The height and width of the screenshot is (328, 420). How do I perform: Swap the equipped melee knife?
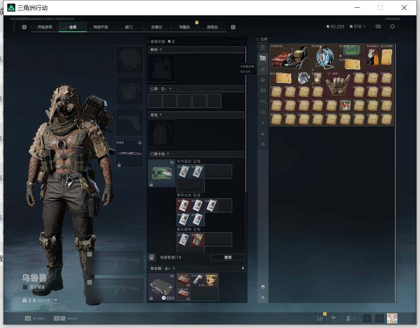click(140, 143)
